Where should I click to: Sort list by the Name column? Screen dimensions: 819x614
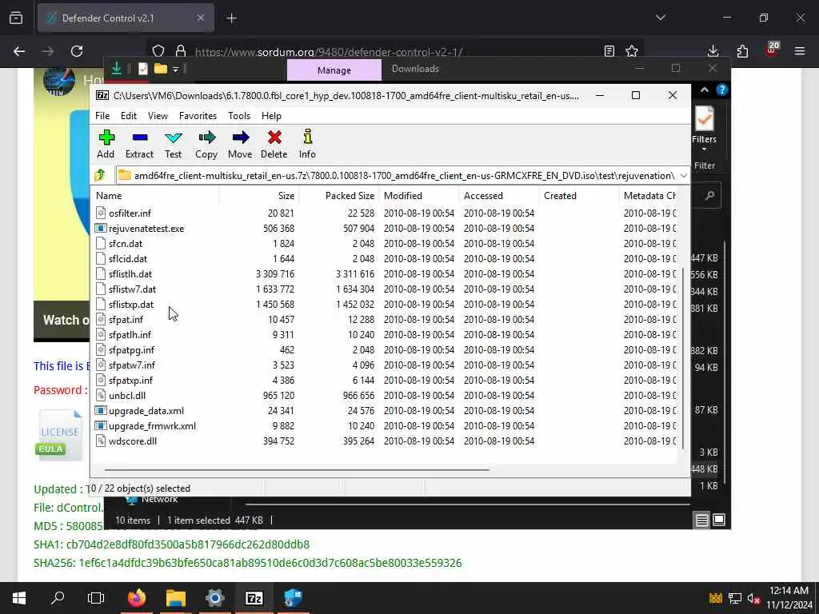156,196
